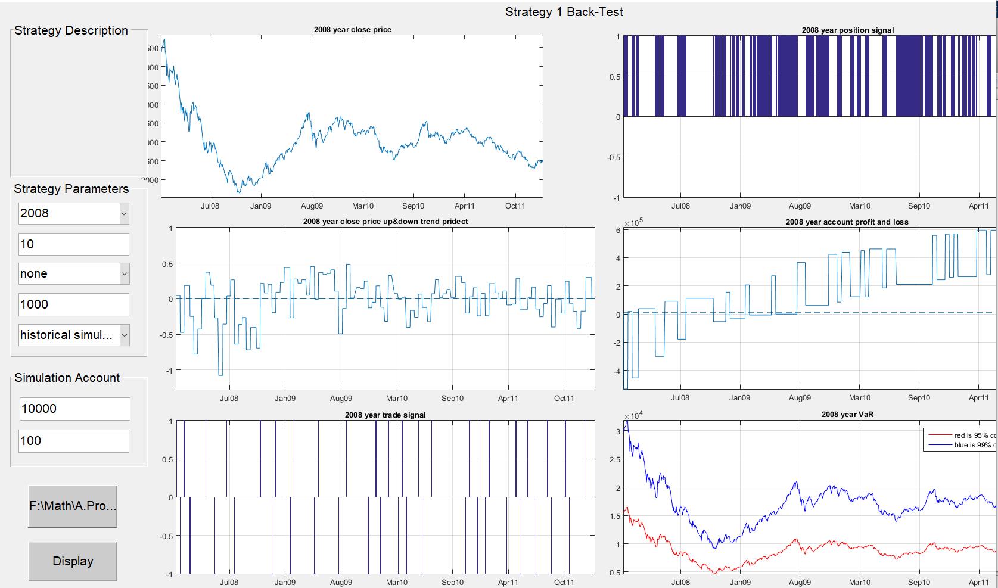Click the input field containing 10
This screenshot has width=998, height=588.
(x=73, y=244)
